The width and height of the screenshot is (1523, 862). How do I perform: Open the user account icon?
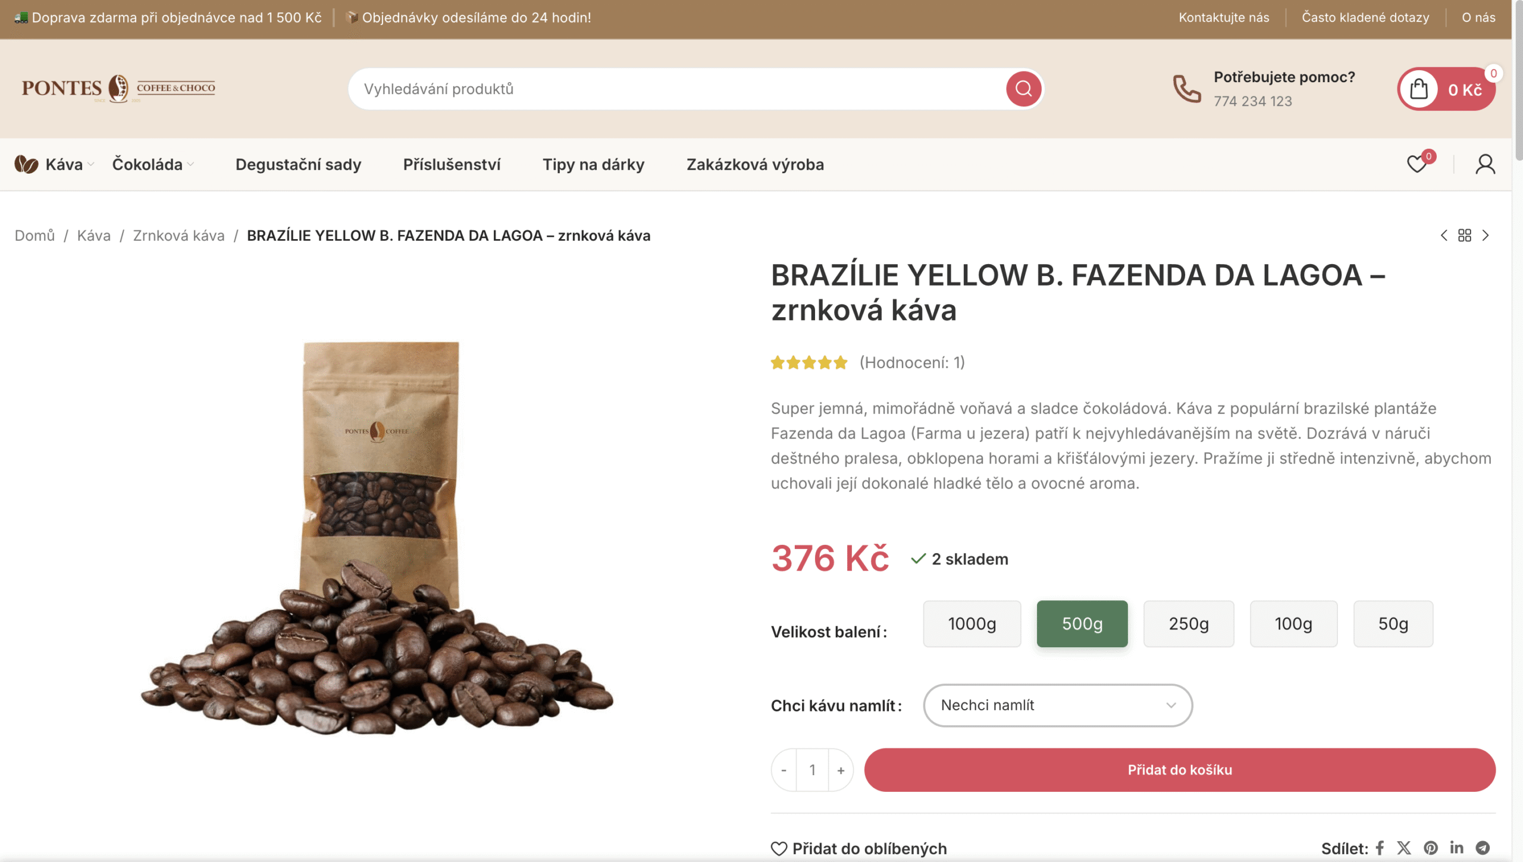coord(1485,164)
